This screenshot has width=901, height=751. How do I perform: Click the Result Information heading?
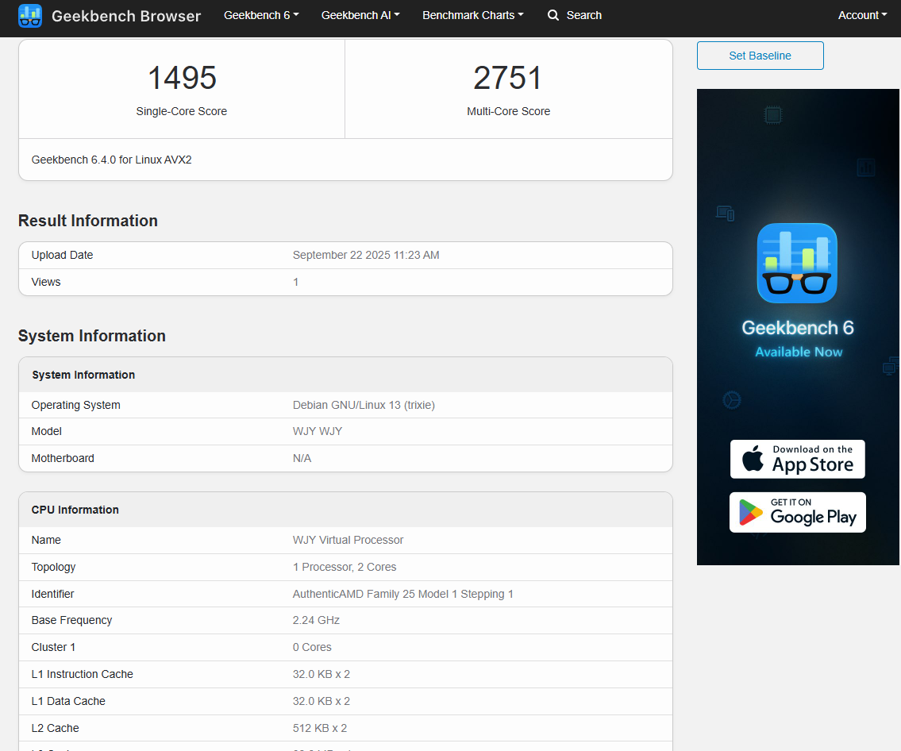coord(88,221)
